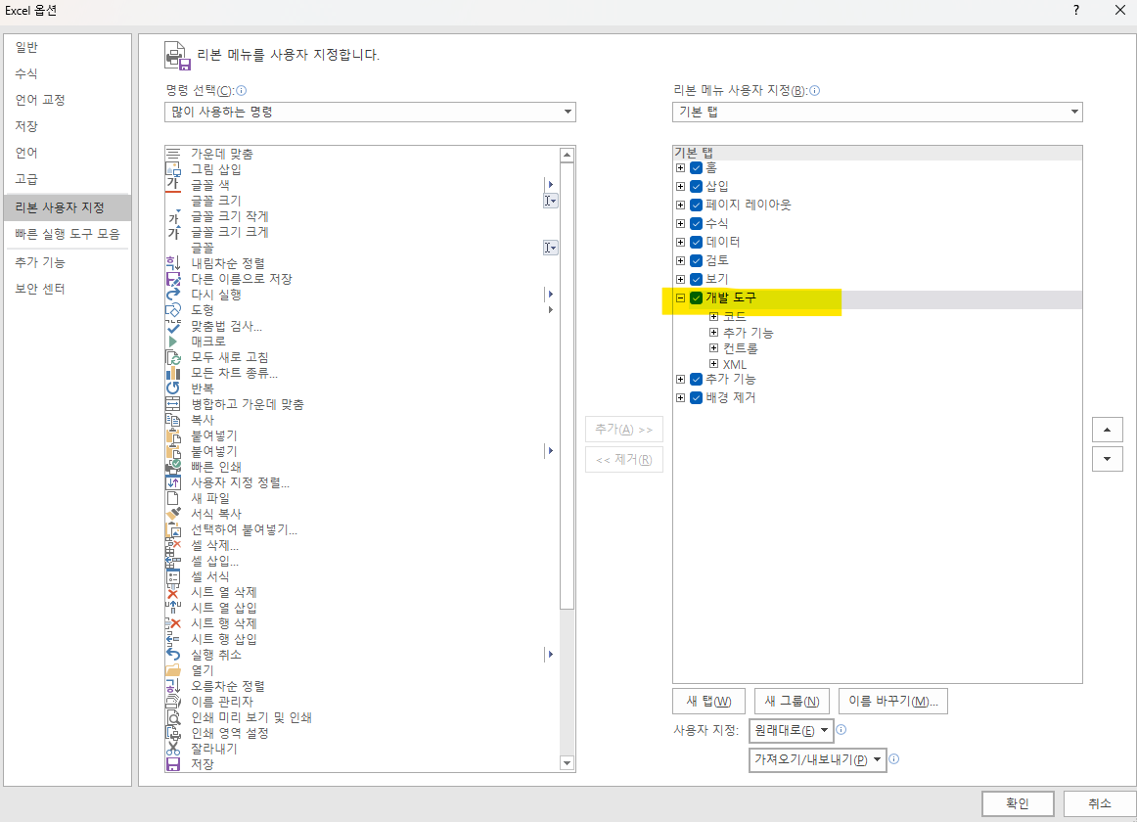The height and width of the screenshot is (822, 1137).
Task: Click the move up arrow button
Action: (x=1108, y=430)
